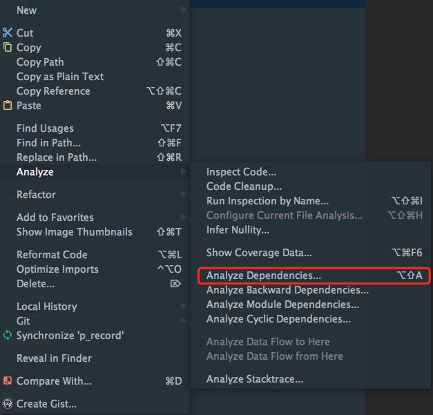This screenshot has height=415, width=433.
Task: Click the Synchronize 'p_record' refresh icon
Action: (x=8, y=336)
